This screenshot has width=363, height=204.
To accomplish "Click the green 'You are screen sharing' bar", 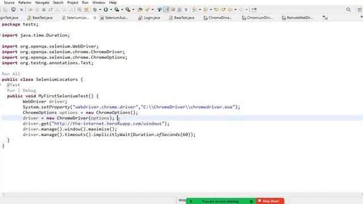I will coord(221,201).
